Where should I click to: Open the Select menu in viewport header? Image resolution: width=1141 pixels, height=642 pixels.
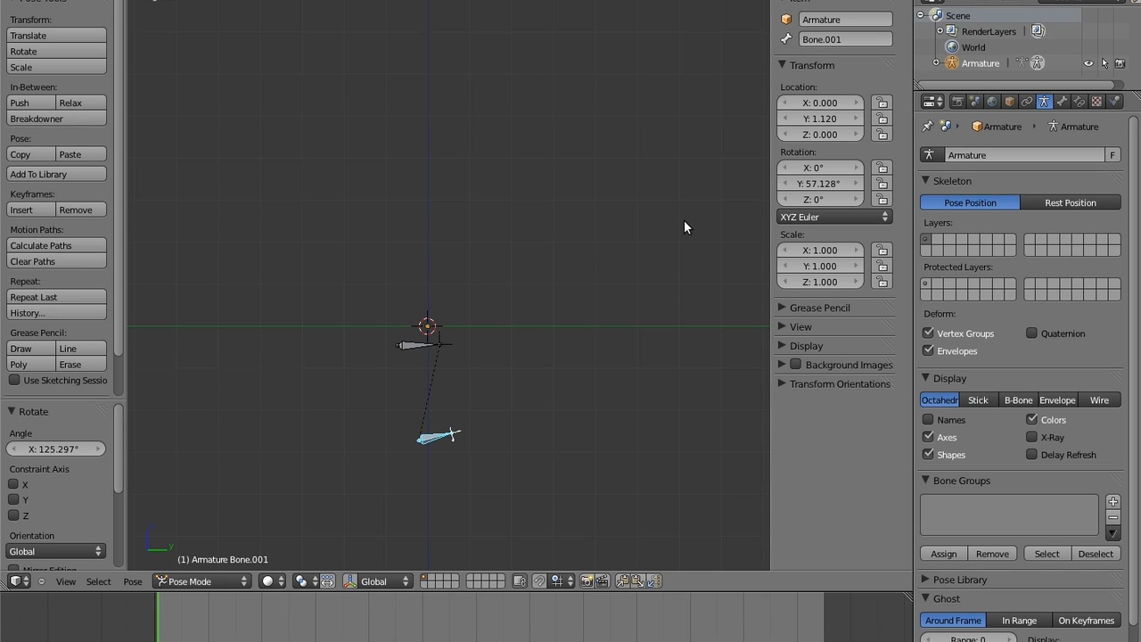tap(99, 581)
